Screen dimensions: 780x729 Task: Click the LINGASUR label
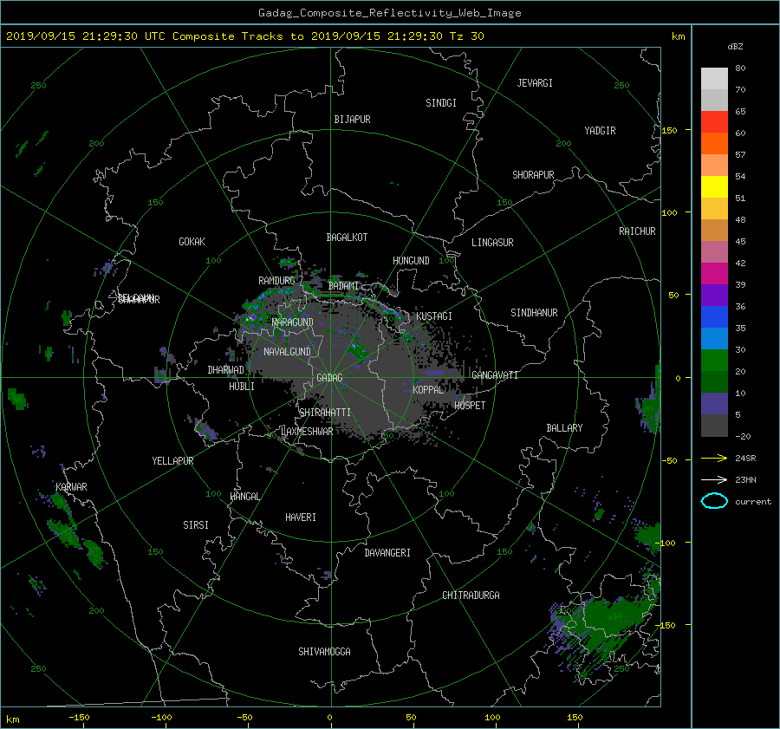point(492,243)
